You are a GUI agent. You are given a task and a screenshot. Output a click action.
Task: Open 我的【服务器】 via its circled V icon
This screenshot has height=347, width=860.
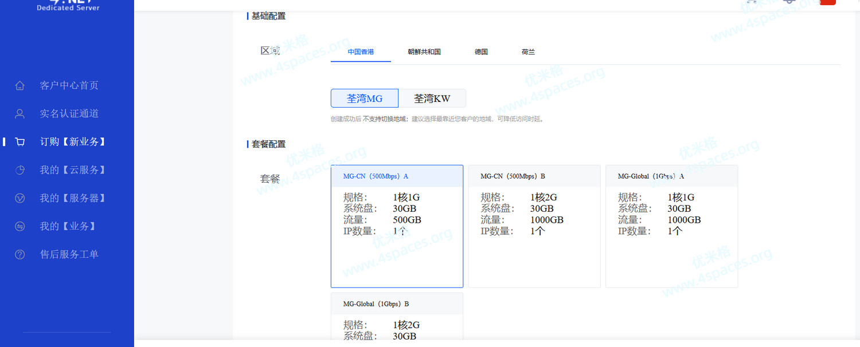[x=20, y=198]
